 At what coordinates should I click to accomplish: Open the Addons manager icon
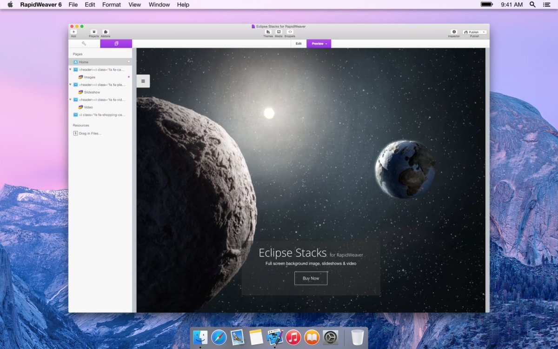(106, 32)
